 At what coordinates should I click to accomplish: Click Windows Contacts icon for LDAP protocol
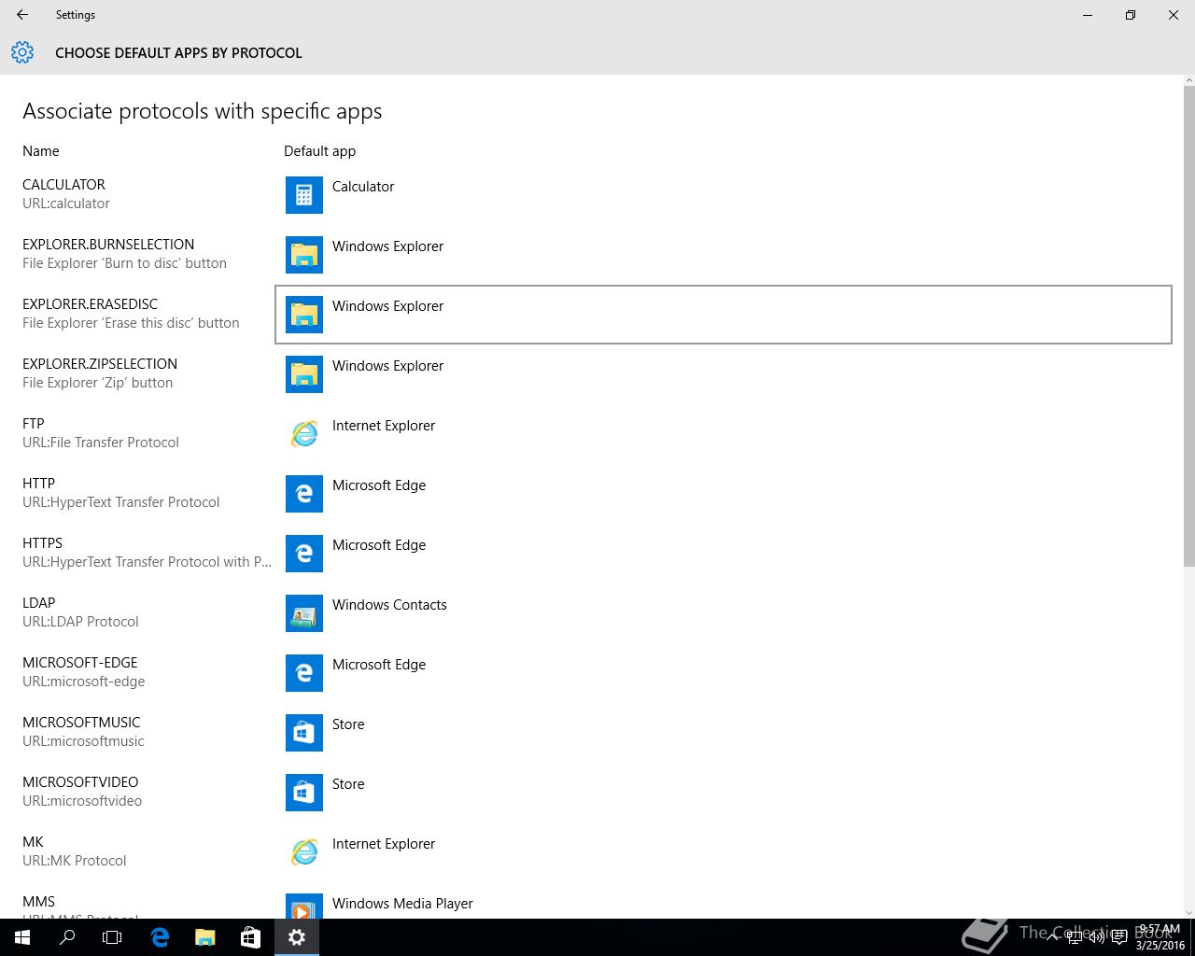tap(303, 613)
